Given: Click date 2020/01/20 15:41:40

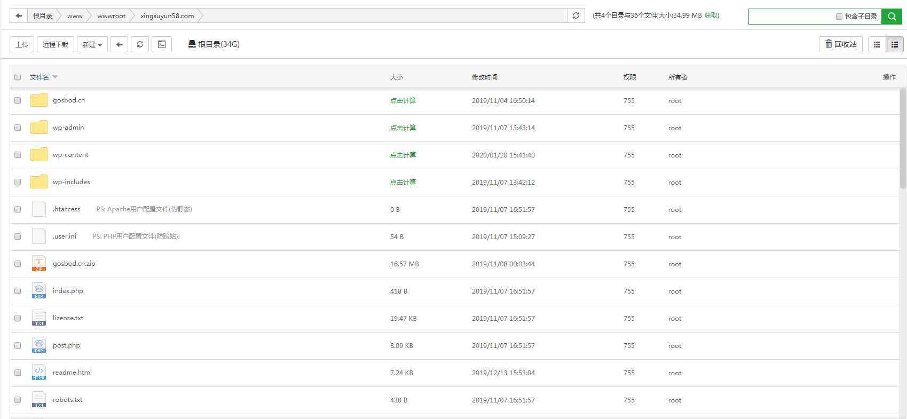Looking at the screenshot, I should pos(503,155).
